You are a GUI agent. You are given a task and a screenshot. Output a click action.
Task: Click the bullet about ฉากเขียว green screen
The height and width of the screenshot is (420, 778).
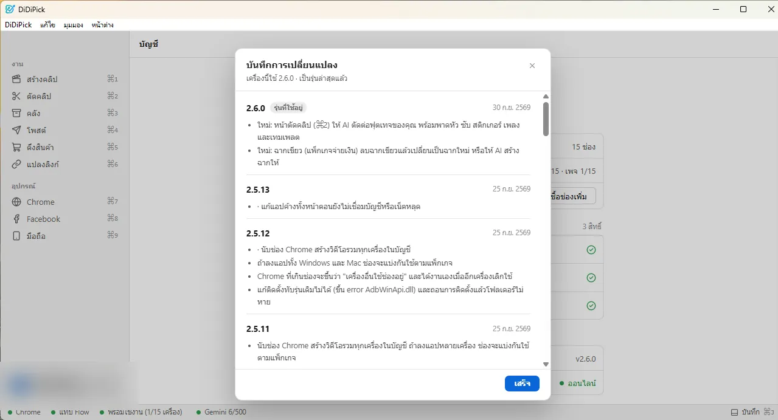(x=388, y=156)
